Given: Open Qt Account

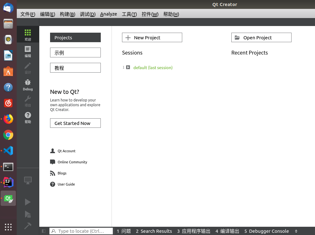Looking at the screenshot, I should click(67, 151).
